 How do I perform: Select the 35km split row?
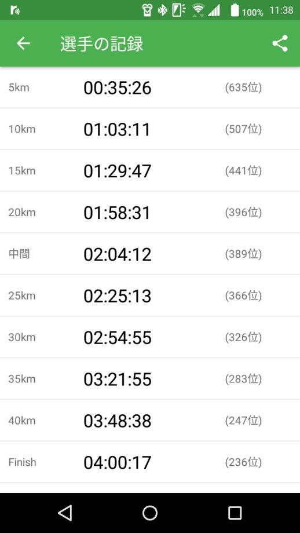tap(150, 379)
